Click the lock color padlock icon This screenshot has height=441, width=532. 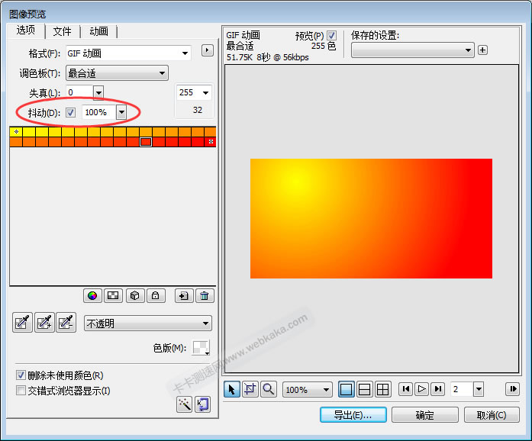[155, 296]
